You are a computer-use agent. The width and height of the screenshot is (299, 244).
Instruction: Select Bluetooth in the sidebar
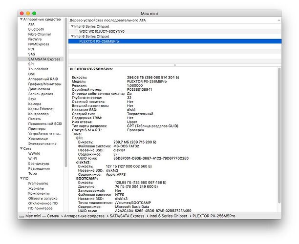pyautogui.click(x=36, y=29)
